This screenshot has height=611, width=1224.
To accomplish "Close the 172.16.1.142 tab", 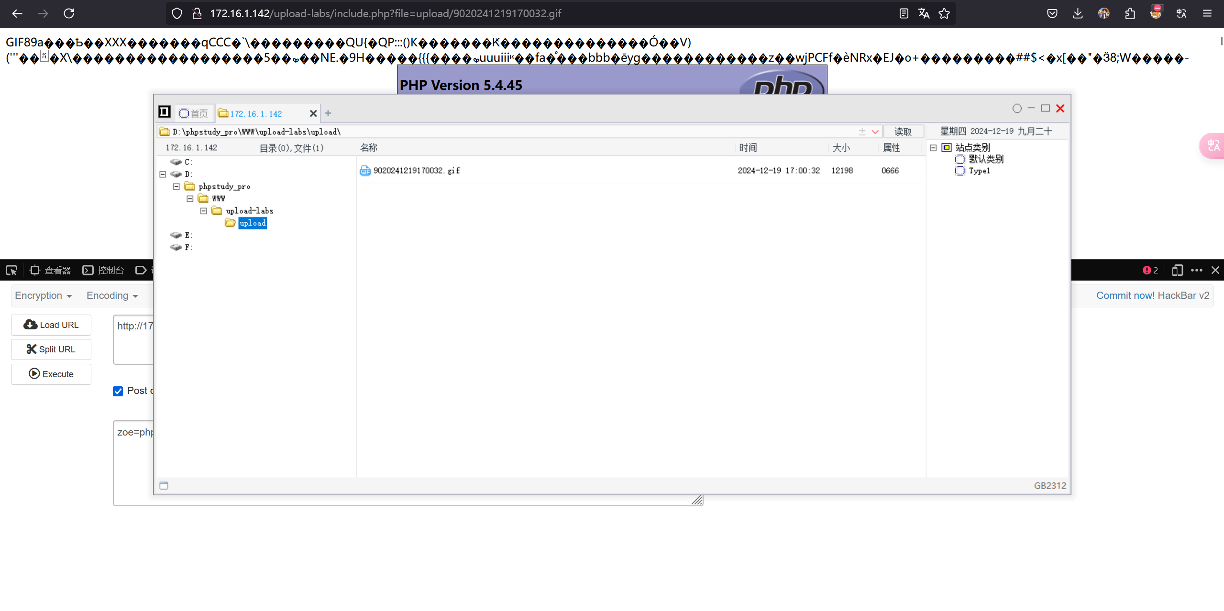I will pyautogui.click(x=313, y=113).
